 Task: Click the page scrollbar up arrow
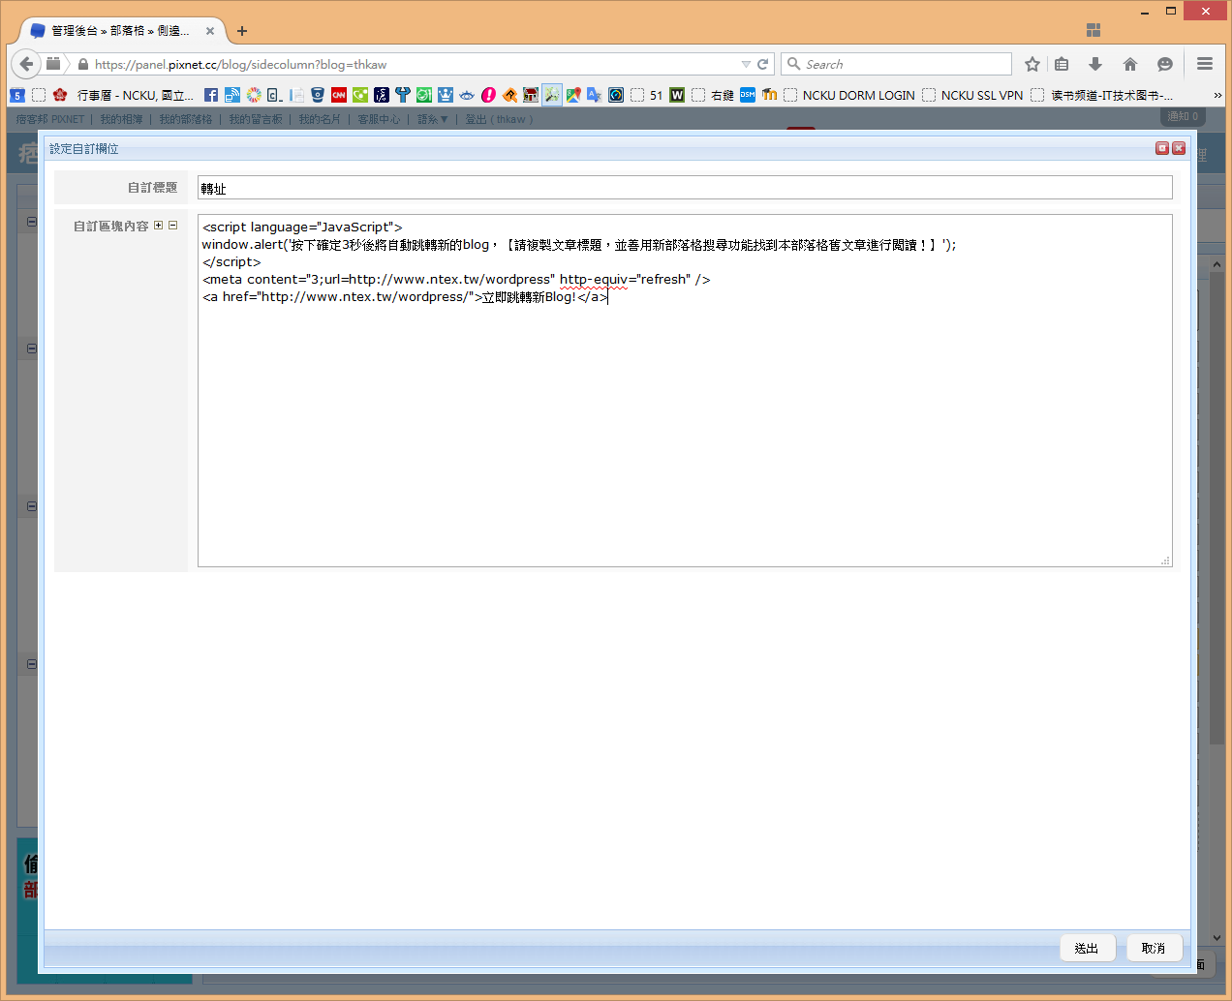click(x=1217, y=263)
